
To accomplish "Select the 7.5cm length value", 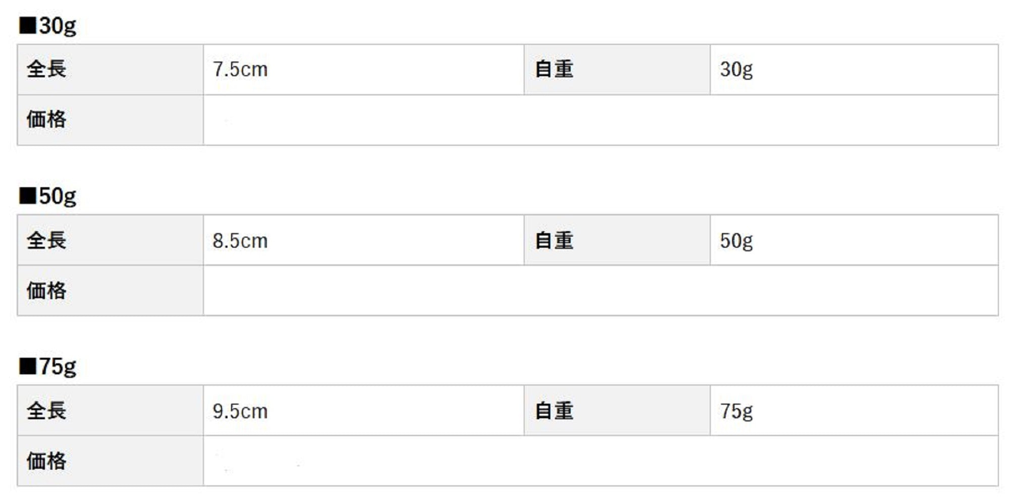I will [240, 70].
